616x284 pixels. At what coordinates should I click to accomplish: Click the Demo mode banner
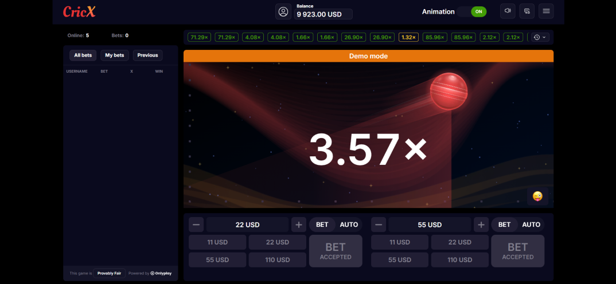368,56
